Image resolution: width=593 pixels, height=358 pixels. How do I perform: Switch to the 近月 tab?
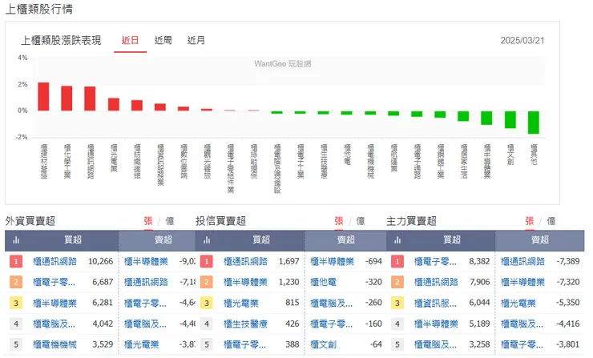196,41
